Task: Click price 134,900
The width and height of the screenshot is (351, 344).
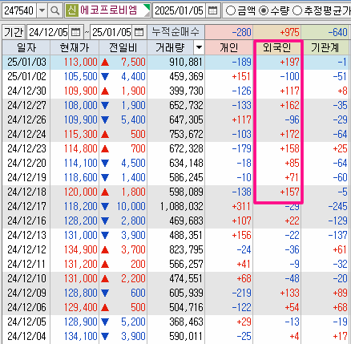Action: [80, 249]
